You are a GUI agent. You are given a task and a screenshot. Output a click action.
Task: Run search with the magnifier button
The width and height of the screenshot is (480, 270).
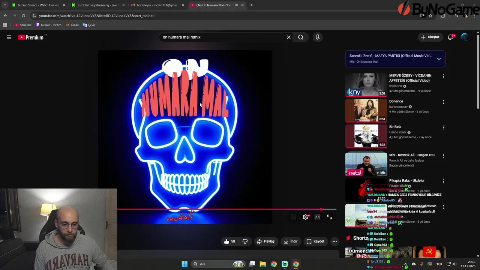(x=301, y=37)
